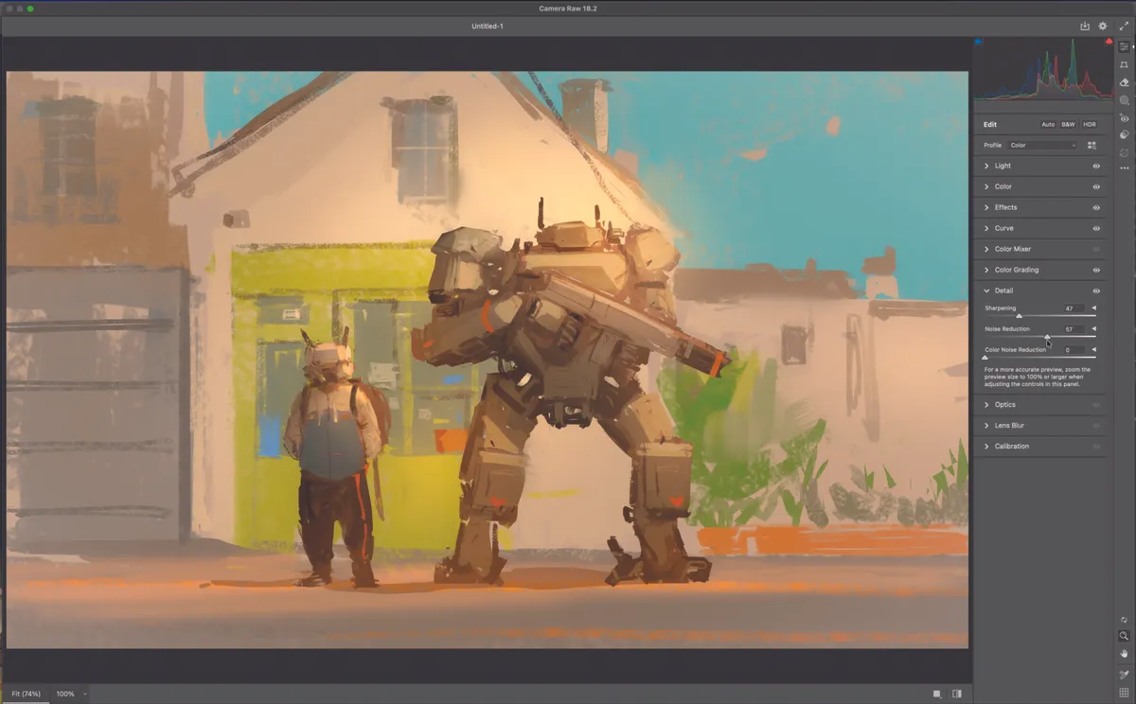Collapse the Detail panel chevron
Viewport: 1136px width, 704px height.
pyautogui.click(x=986, y=290)
